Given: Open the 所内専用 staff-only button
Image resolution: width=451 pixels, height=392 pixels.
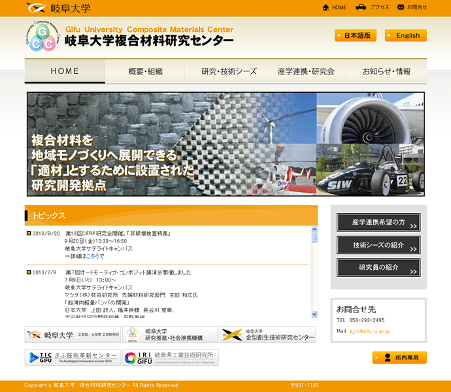Looking at the screenshot, I should [x=399, y=357].
